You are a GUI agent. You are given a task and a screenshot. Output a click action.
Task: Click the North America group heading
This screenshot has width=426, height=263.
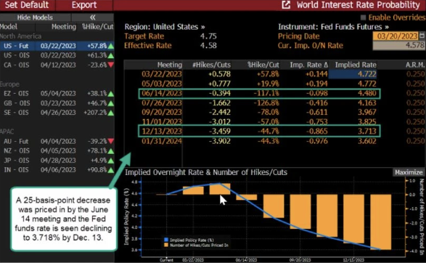click(20, 36)
